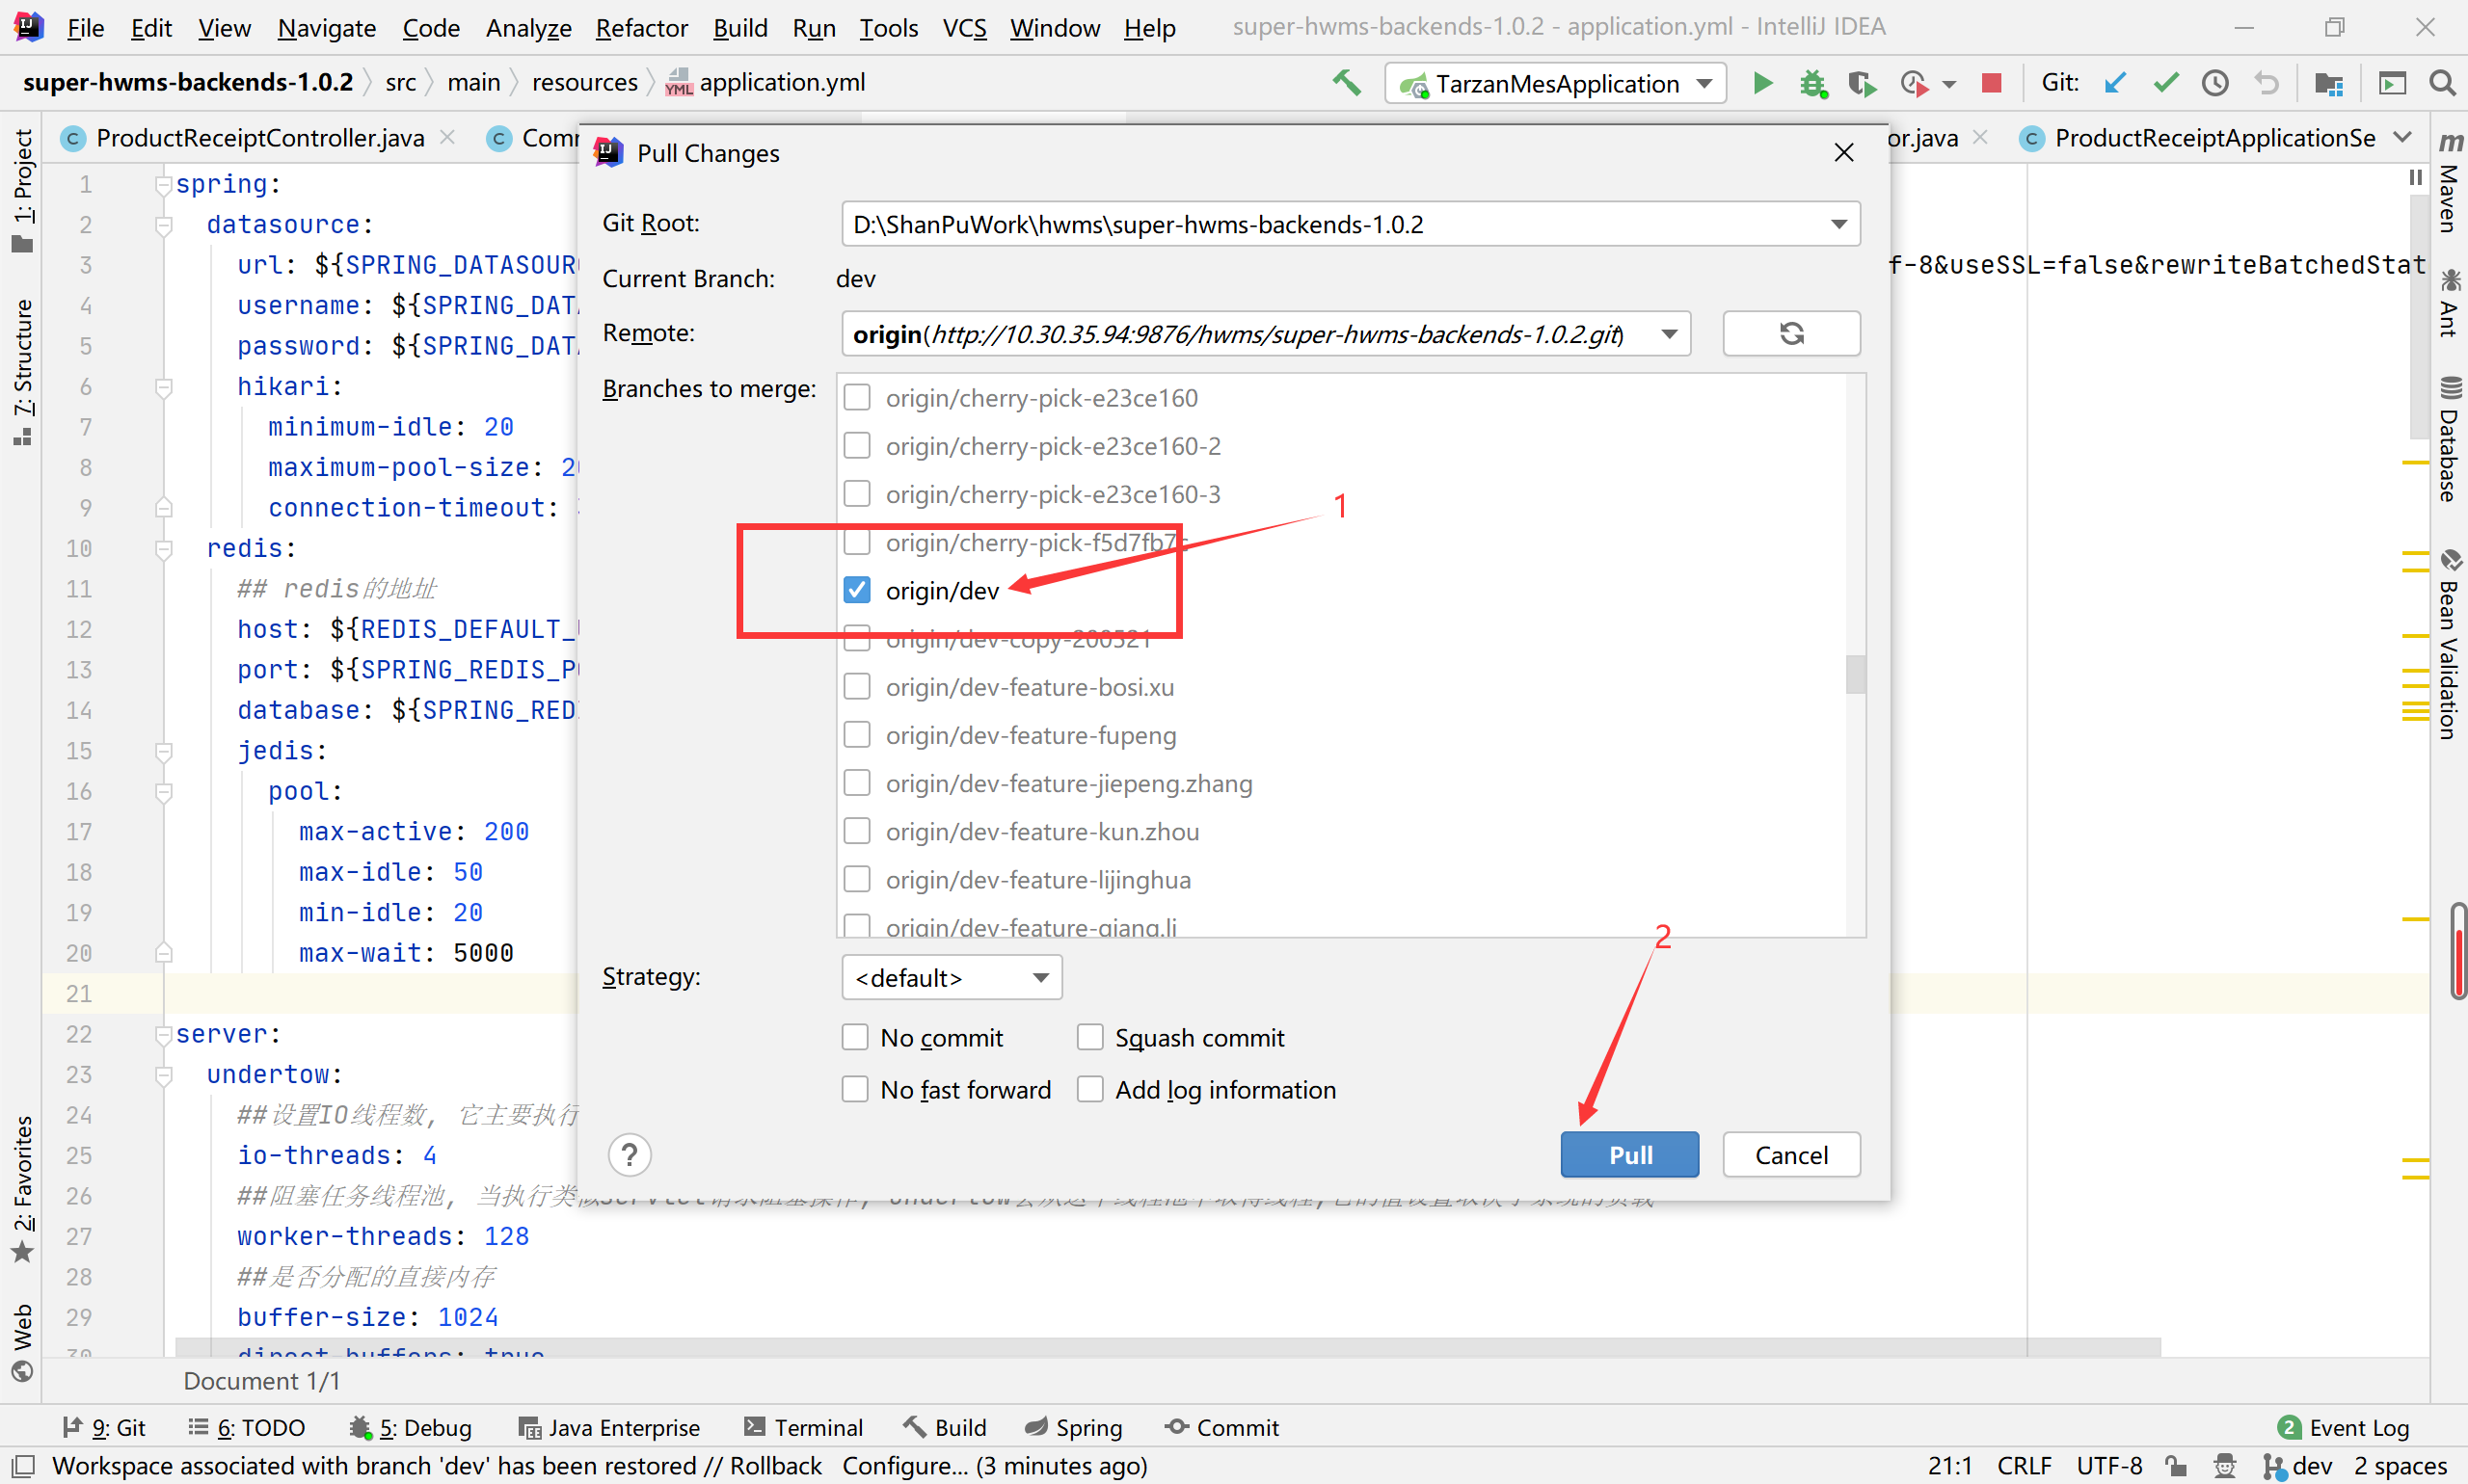Click the branches list scrollbar thumb
Screen dimensions: 2468x1484
1855,674
